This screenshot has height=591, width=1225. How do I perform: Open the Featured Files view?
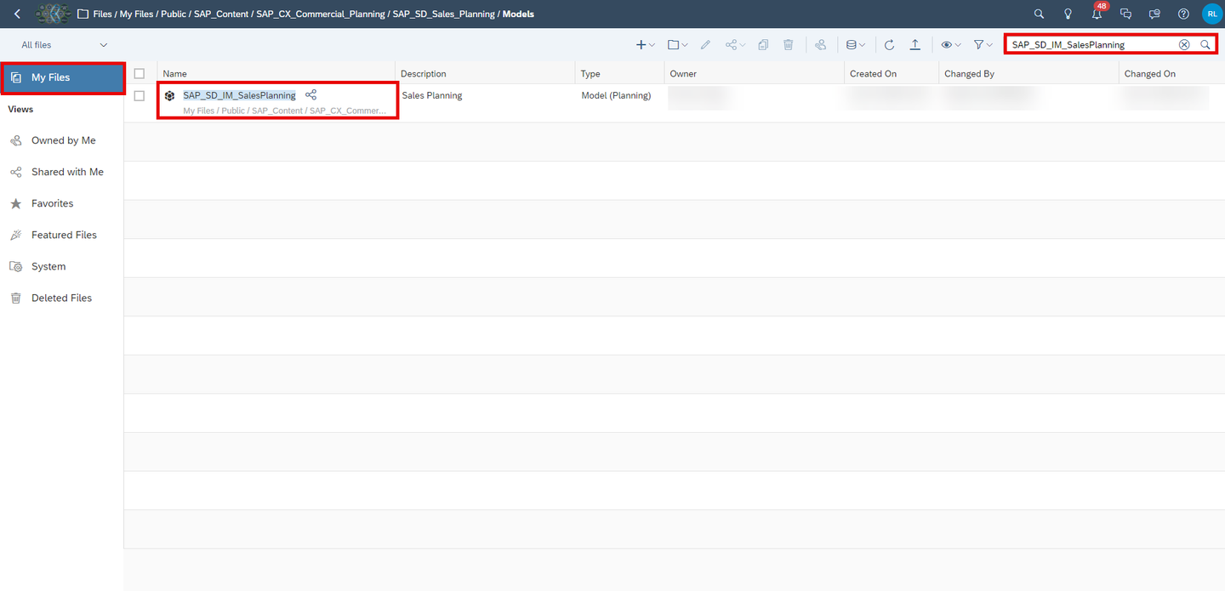63,235
